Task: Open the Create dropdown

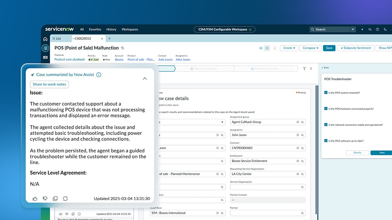Action: 289,48
